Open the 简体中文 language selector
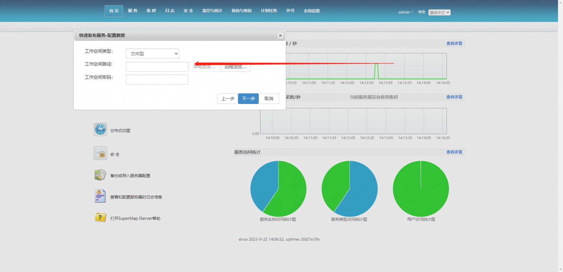The image size is (563, 272). click(439, 12)
